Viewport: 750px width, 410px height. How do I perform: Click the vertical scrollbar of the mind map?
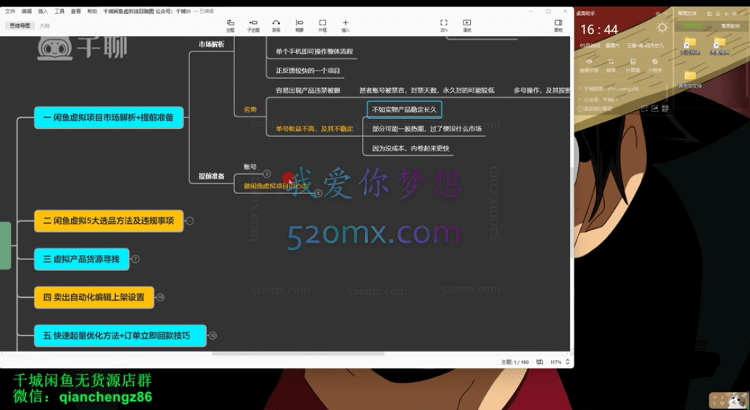coord(572,213)
